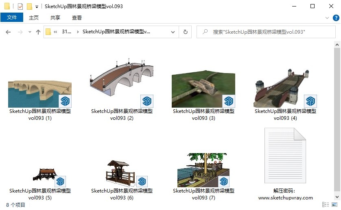341x210 pixels.
Task: Click the SketchUp园林景观桥梁模型v... breadcrumb
Action: [x=116, y=32]
